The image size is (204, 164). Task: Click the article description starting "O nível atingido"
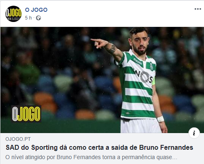coord(91,157)
